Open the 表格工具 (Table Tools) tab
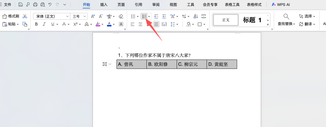This screenshot has height=127, width=326. click(232, 4)
